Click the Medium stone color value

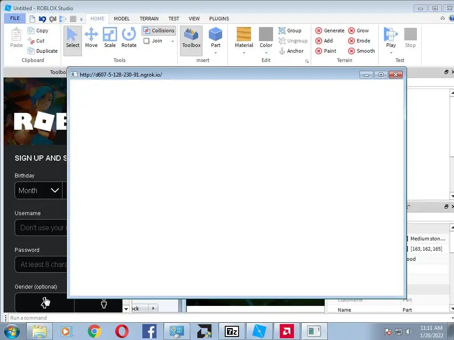[x=428, y=239]
